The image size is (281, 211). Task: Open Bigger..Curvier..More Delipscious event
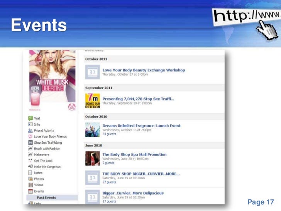coord(133,193)
